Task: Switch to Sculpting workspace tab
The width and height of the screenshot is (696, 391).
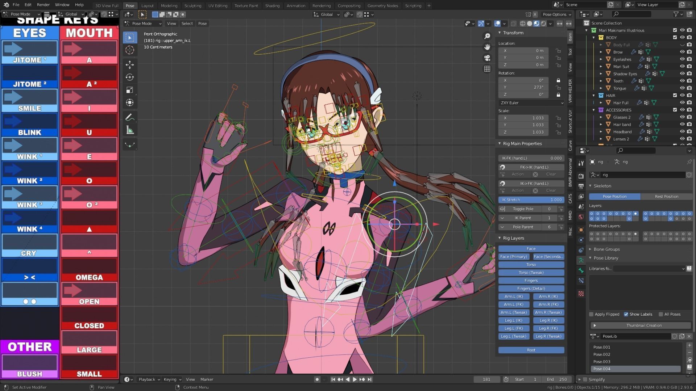Action: pyautogui.click(x=192, y=5)
